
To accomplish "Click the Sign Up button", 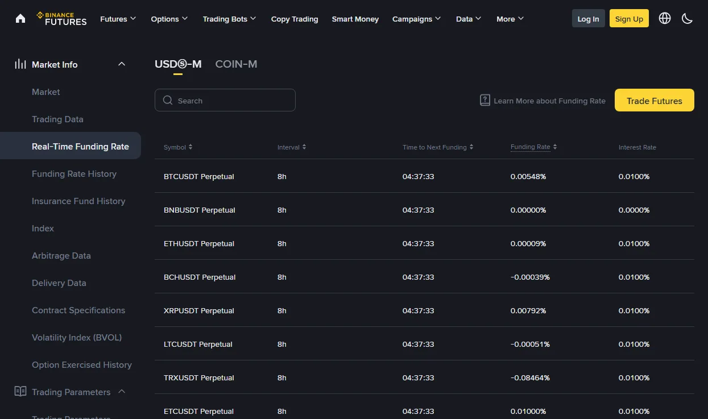I will click(x=629, y=18).
